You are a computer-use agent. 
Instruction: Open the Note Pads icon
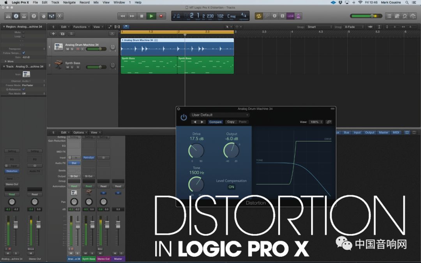[397, 16]
